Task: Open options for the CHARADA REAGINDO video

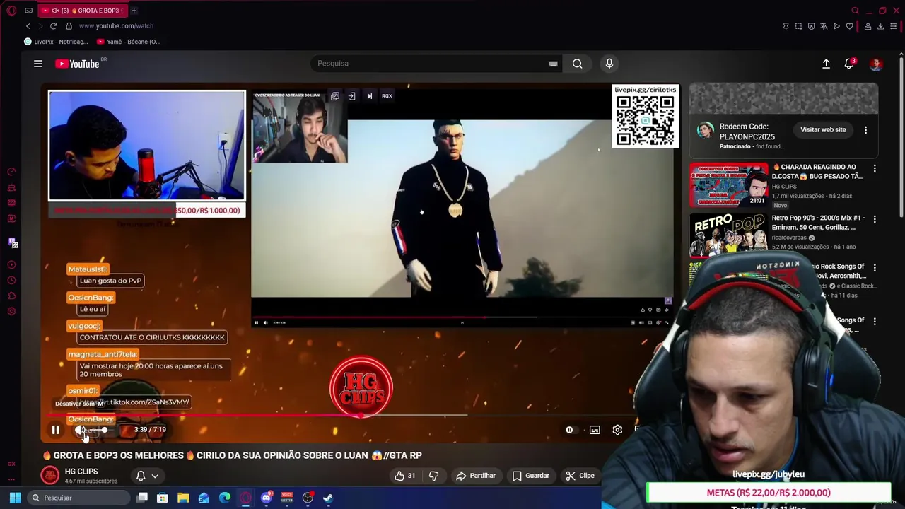Action: (x=875, y=168)
